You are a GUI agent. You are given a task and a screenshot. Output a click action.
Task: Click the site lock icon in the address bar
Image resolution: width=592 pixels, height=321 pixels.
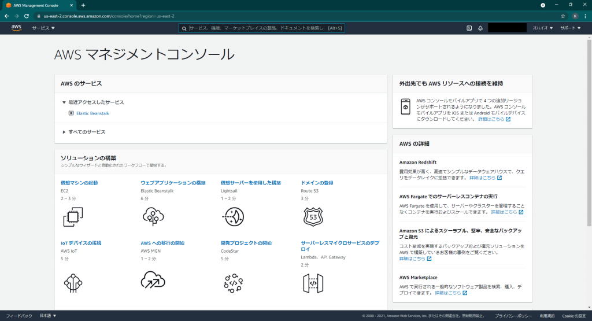(x=39, y=16)
